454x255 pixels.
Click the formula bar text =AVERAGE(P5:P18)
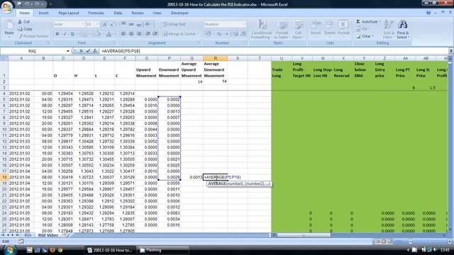point(121,51)
